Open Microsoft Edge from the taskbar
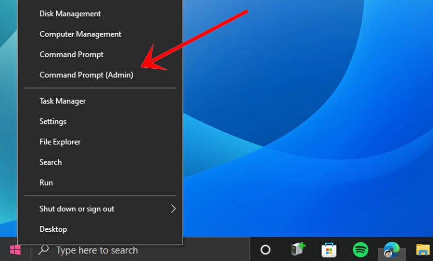433x261 pixels. tap(392, 249)
